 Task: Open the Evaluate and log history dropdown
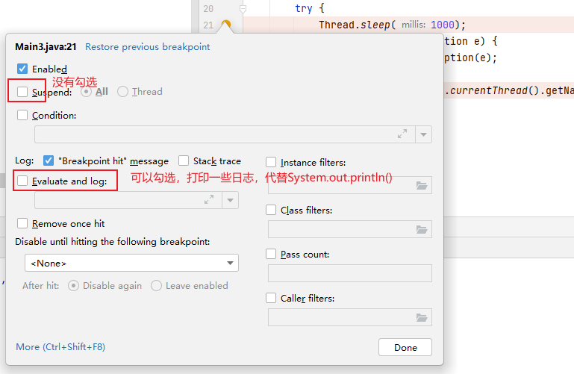(230, 200)
